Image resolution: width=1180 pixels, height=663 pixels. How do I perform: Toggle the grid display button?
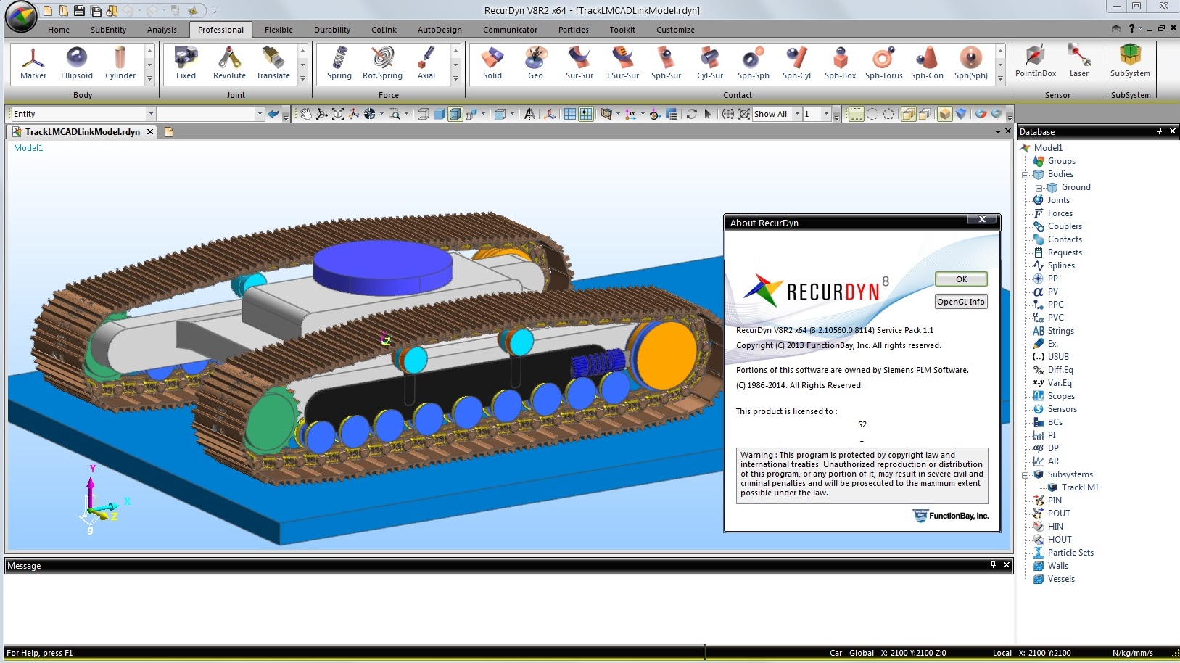570,114
